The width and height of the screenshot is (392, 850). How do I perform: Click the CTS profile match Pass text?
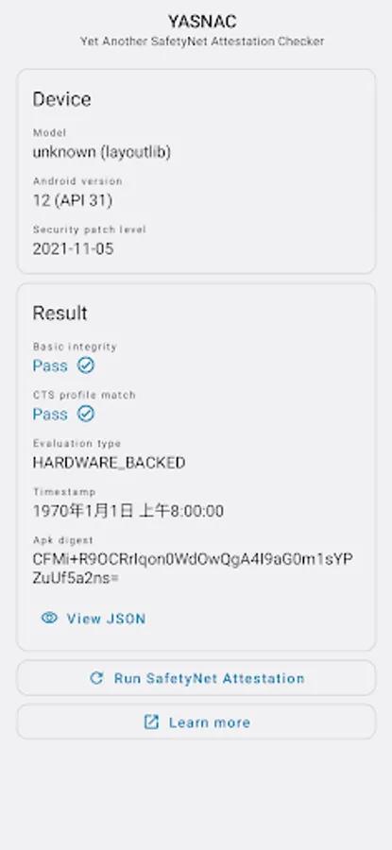pos(50,415)
